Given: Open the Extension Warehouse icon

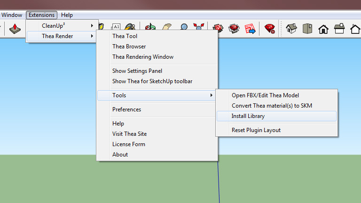Looking at the screenshot, I should [234, 29].
